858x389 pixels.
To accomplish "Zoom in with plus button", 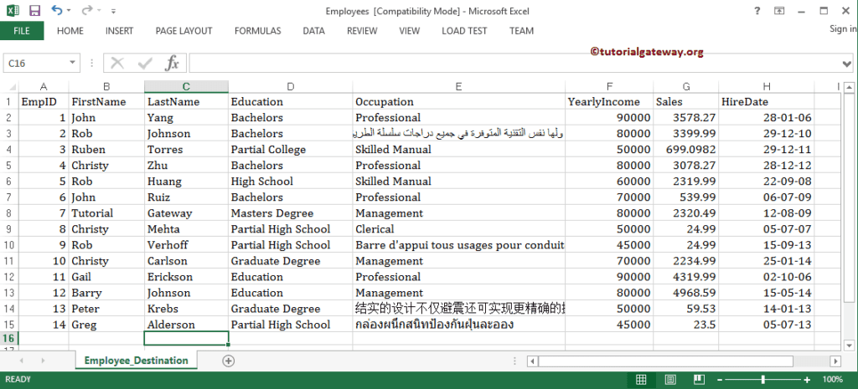I will pyautogui.click(x=807, y=380).
